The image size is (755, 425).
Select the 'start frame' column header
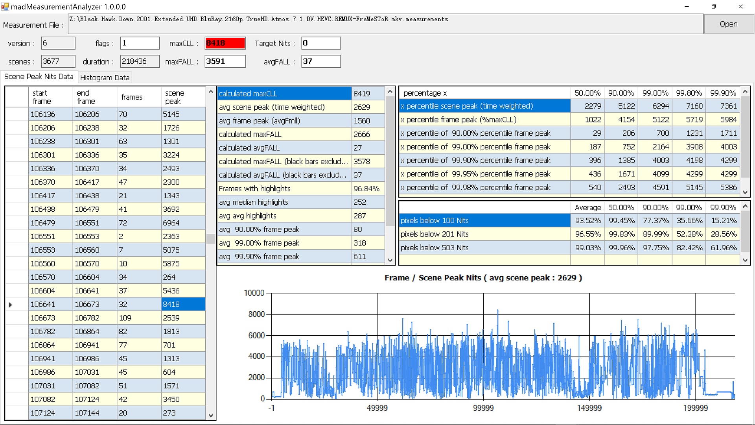(51, 97)
